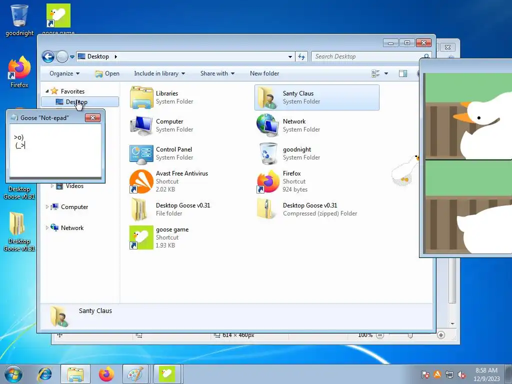The image size is (512, 384).
Task: Select the Network system folder icon in list
Action: [268, 125]
